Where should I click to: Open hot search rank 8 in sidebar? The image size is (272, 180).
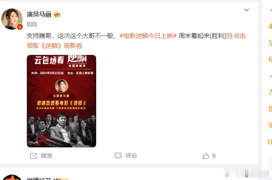point(270,109)
